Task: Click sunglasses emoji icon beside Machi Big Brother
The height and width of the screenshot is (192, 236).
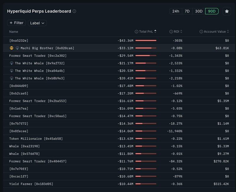Action: pos(12,48)
